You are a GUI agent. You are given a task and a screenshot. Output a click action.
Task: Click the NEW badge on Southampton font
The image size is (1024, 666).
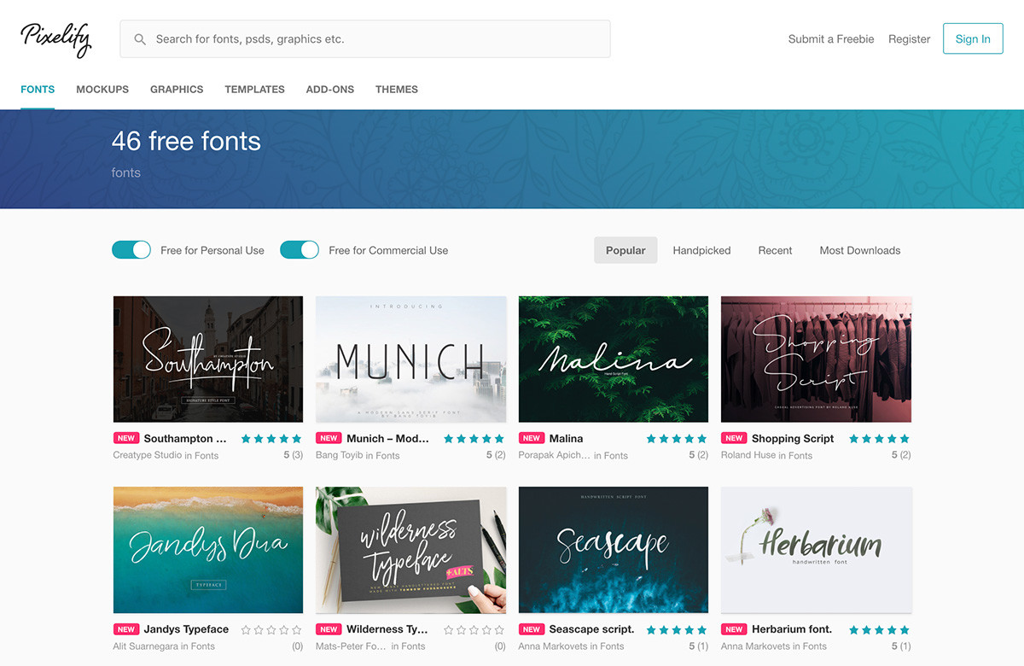click(126, 438)
